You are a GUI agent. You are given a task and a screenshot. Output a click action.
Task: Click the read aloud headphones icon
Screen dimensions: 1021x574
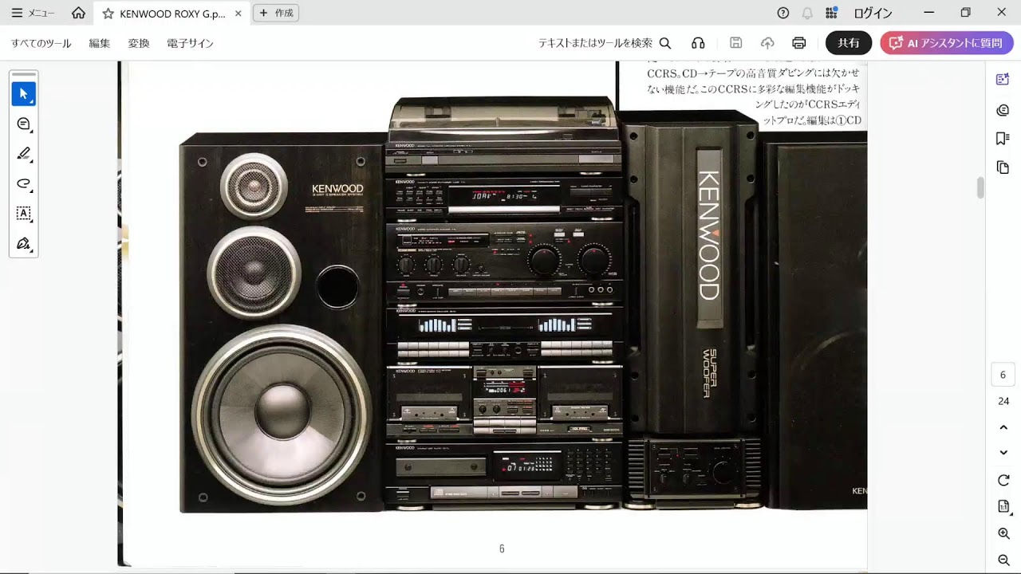[698, 43]
